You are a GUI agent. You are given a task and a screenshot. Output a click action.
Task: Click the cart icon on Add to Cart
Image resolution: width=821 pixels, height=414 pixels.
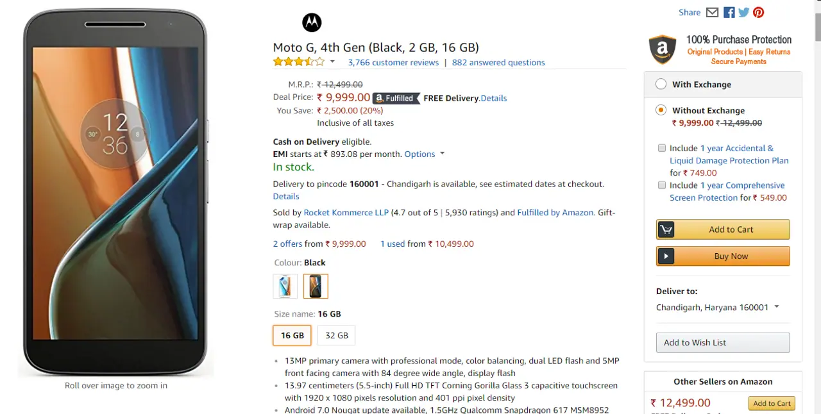tap(666, 229)
